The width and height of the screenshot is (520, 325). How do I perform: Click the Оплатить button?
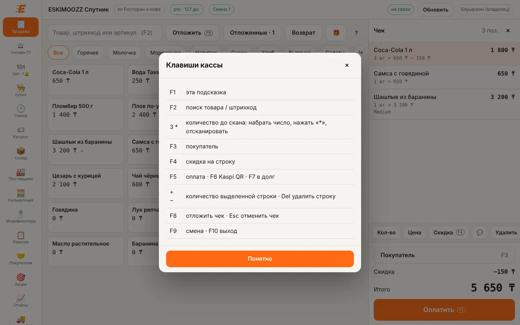click(x=444, y=310)
